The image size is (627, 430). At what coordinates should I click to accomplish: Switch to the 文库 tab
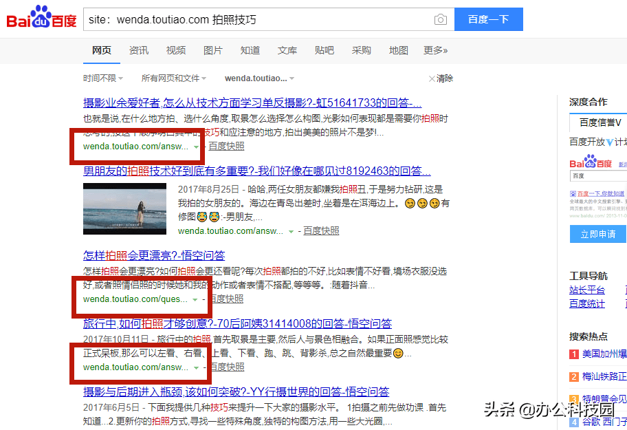[287, 50]
